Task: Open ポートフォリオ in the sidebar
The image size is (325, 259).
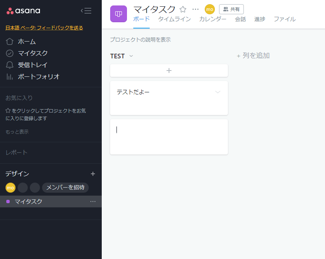Action: pos(38,77)
